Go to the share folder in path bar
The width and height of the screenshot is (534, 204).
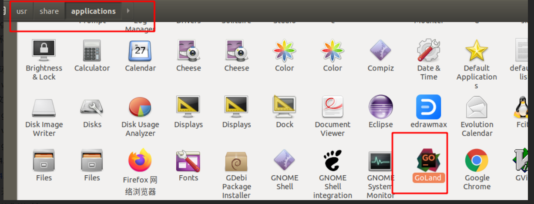click(x=49, y=11)
